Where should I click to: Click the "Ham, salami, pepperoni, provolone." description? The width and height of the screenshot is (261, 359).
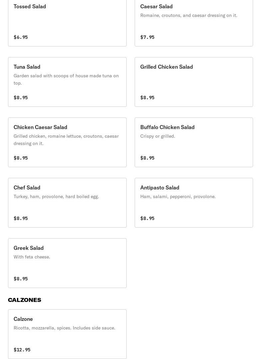(178, 196)
